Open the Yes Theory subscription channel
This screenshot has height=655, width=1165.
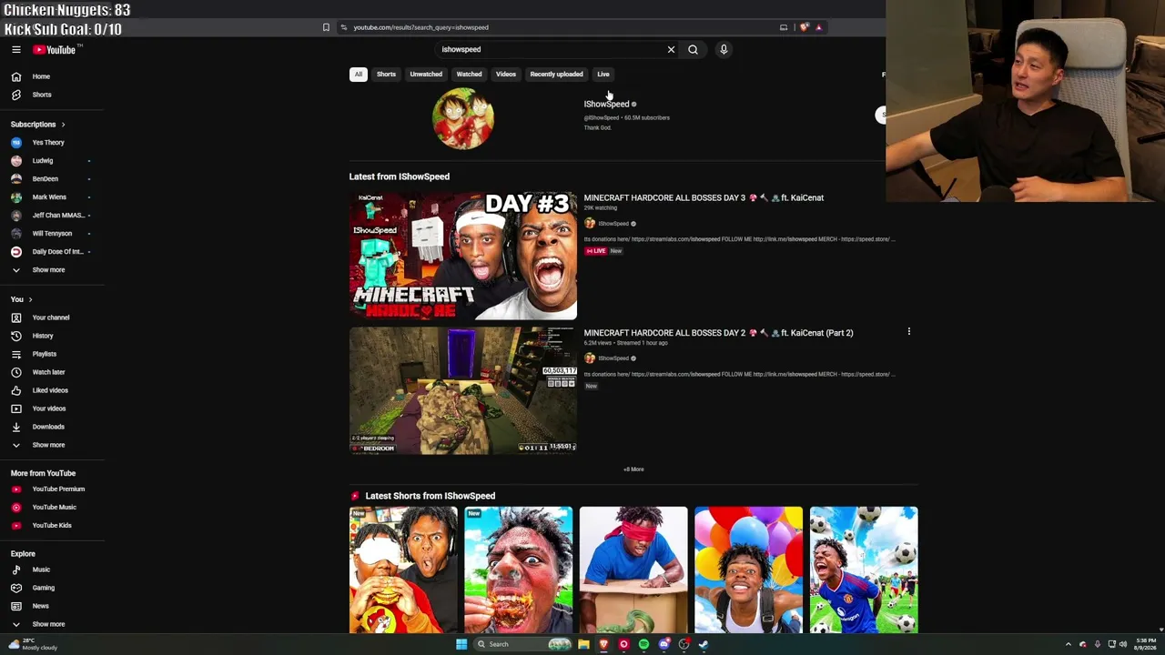(48, 143)
